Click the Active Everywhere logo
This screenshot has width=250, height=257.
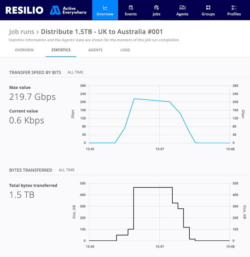tap(68, 10)
